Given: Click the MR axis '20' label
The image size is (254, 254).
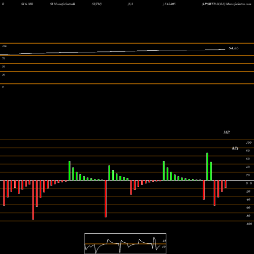Looking at the screenshot, I should tap(248, 175).
